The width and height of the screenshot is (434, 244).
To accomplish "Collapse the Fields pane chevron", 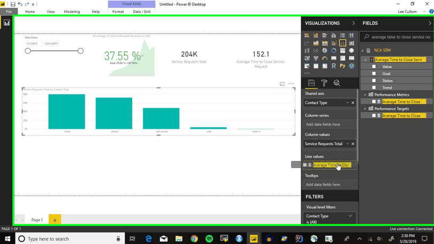I will click(x=430, y=23).
